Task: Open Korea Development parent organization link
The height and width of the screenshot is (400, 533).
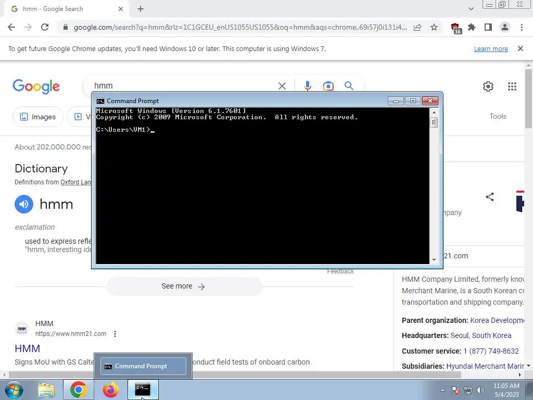Action: click(497, 320)
